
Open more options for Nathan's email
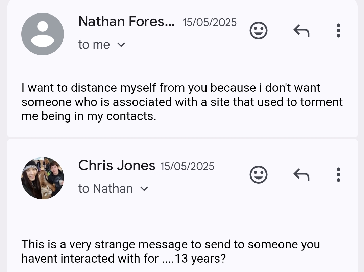point(338,31)
